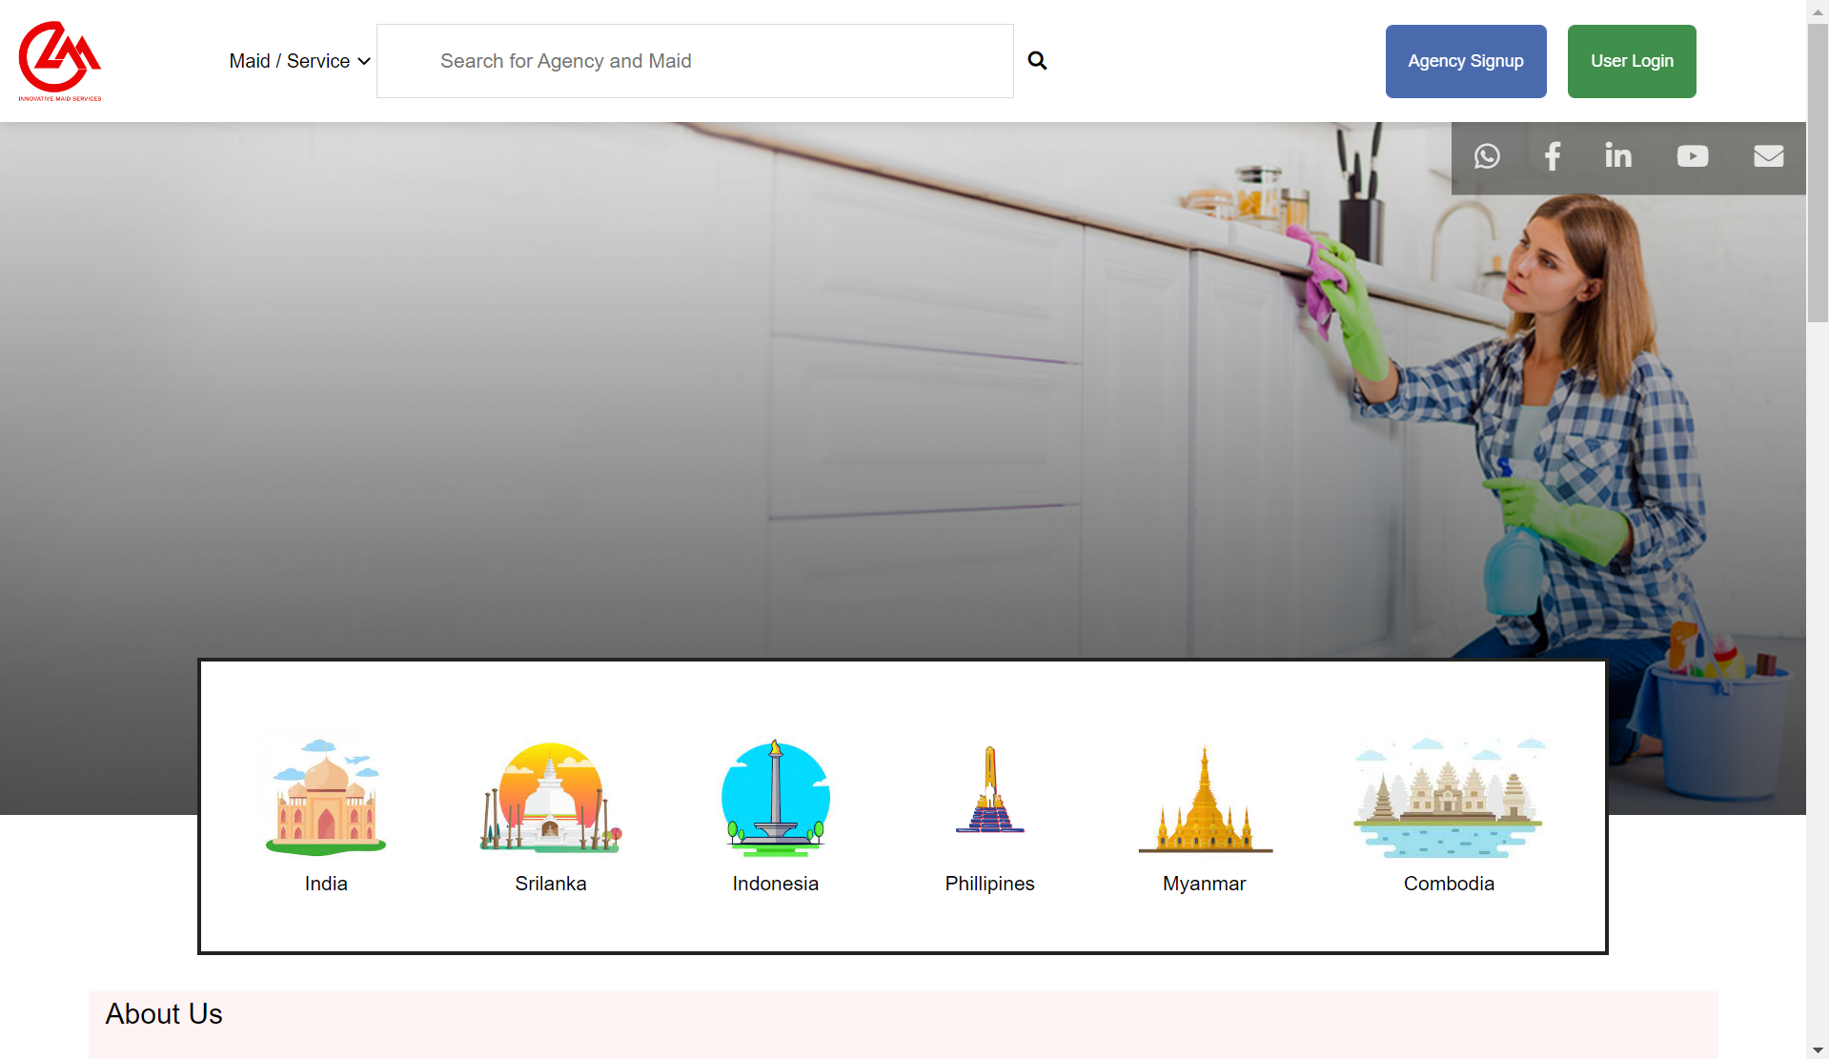Click the scrollbar down arrow
Image resolution: width=1829 pixels, height=1059 pixels.
(x=1818, y=1049)
